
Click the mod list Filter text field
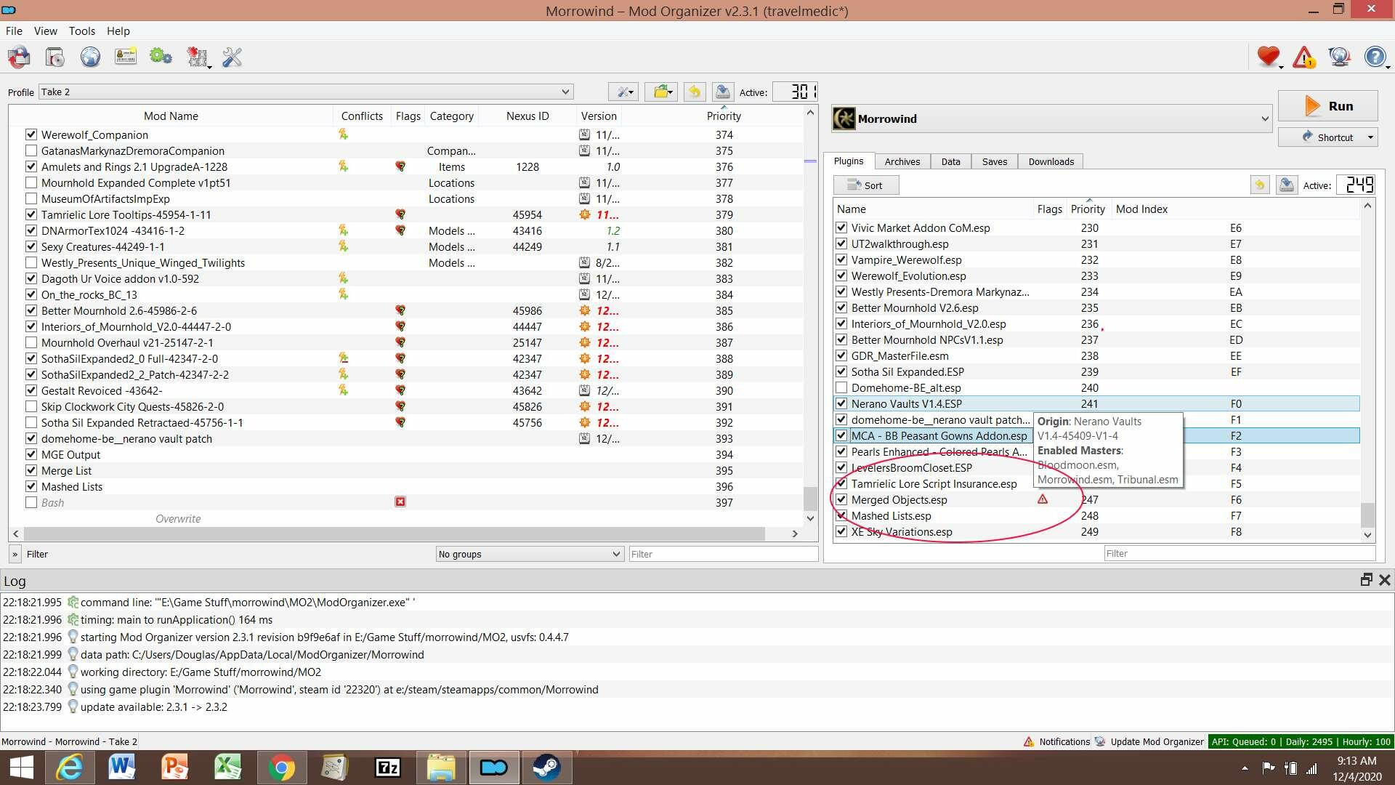click(x=723, y=554)
